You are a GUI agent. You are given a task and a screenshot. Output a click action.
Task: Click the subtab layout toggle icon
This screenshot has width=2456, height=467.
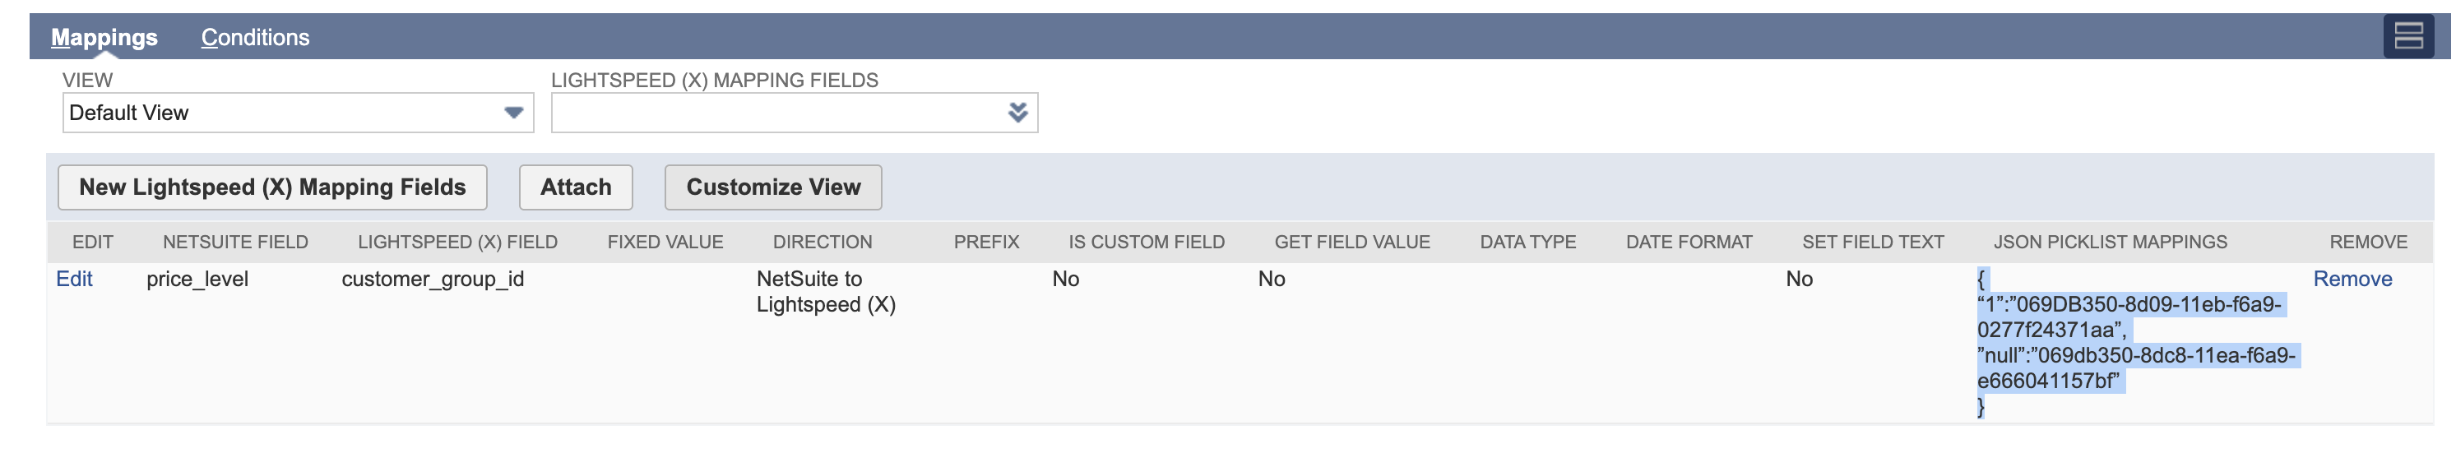(2407, 36)
